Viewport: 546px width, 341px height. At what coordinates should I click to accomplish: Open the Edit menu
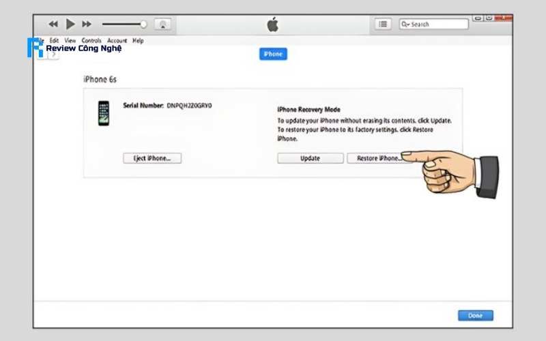[54, 40]
